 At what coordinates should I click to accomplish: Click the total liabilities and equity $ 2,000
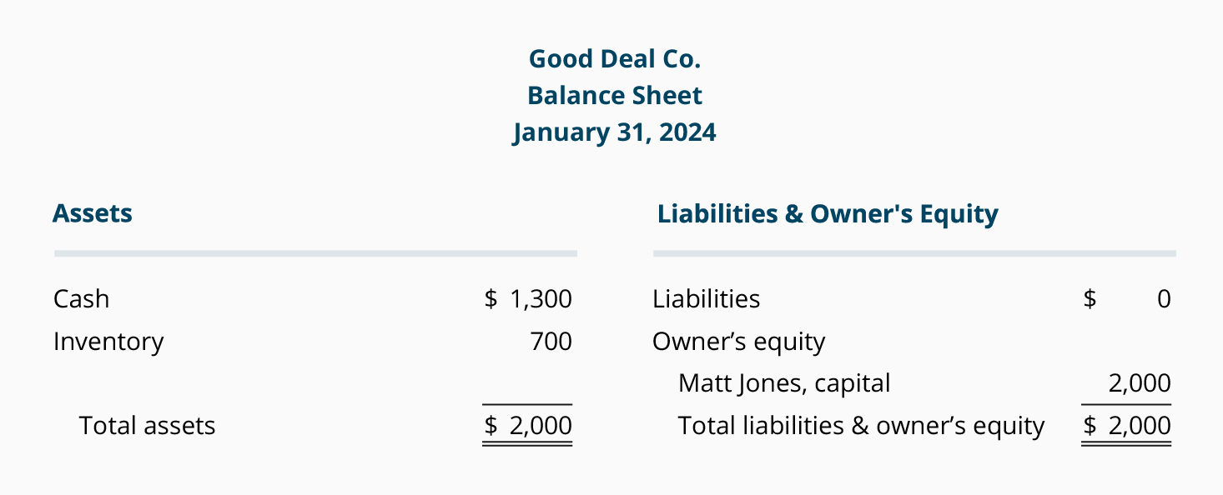tap(1127, 426)
